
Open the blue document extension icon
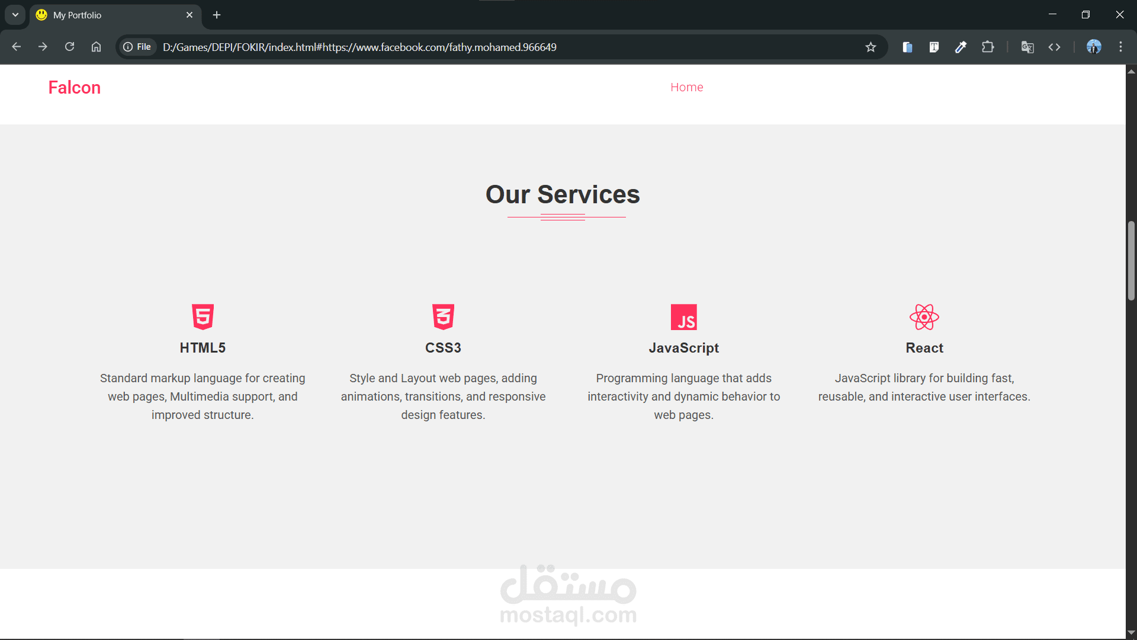tap(907, 47)
